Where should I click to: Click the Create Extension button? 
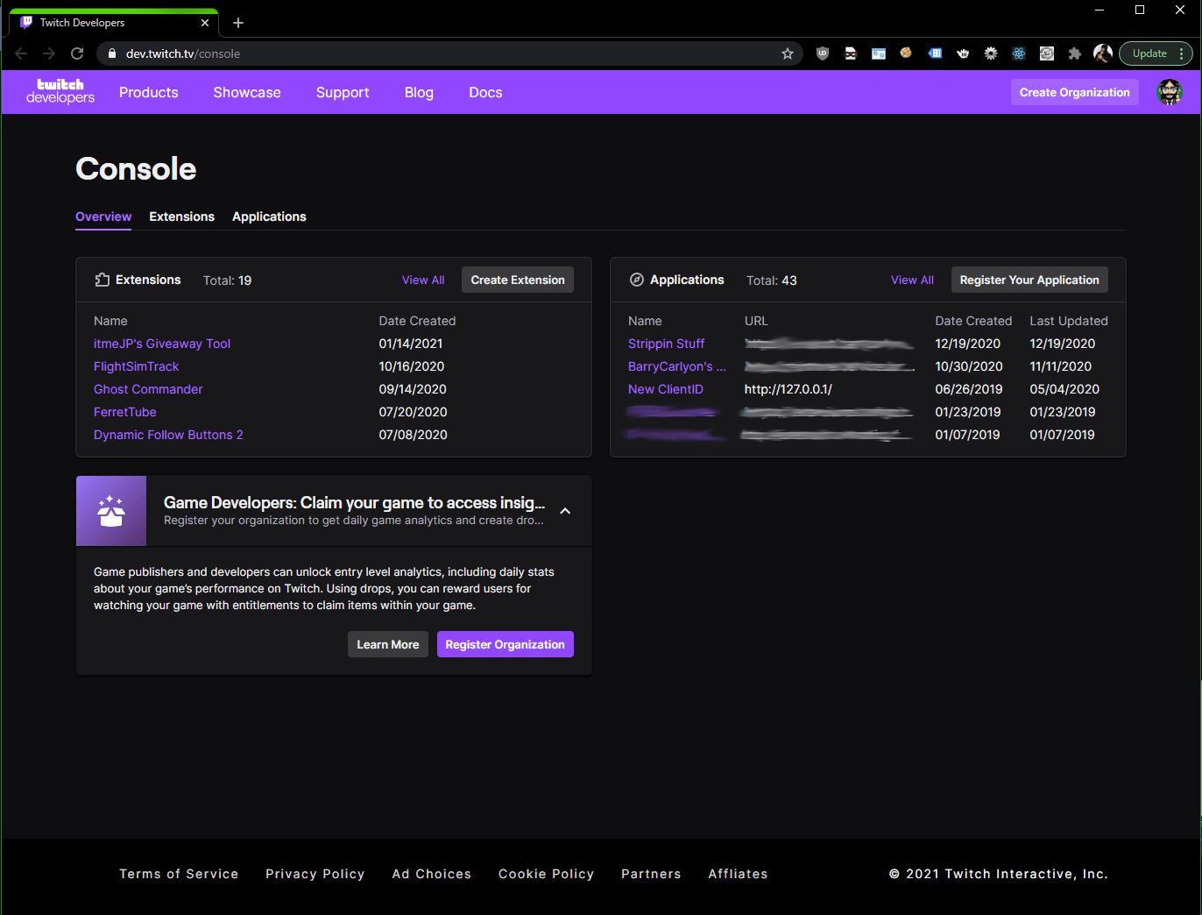coord(518,280)
